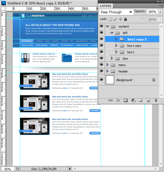The height and width of the screenshot is (172, 164).
Task: Toggle visibility of box1 copy group
Action: [x=101, y=45]
